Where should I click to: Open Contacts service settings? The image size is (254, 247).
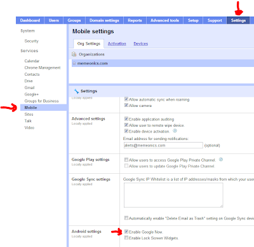[32, 74]
